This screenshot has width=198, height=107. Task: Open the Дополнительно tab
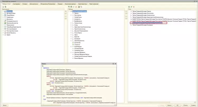34,4
